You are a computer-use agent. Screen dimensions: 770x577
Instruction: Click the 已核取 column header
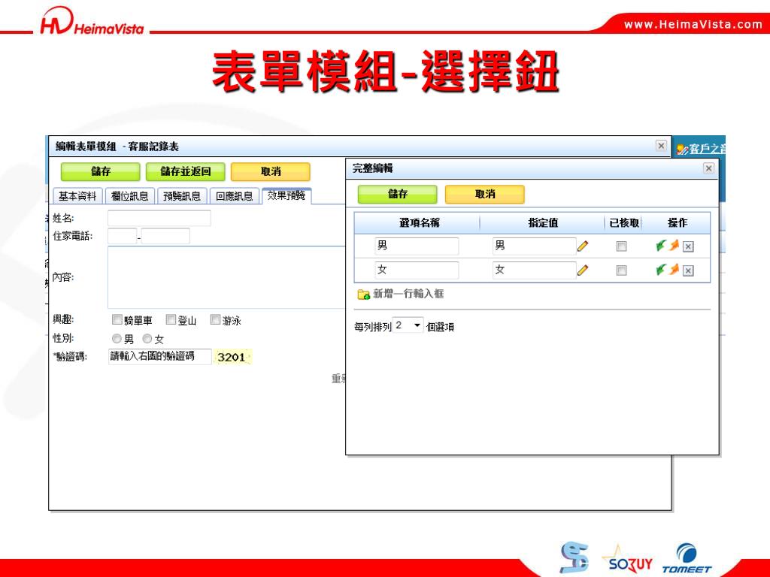point(623,222)
